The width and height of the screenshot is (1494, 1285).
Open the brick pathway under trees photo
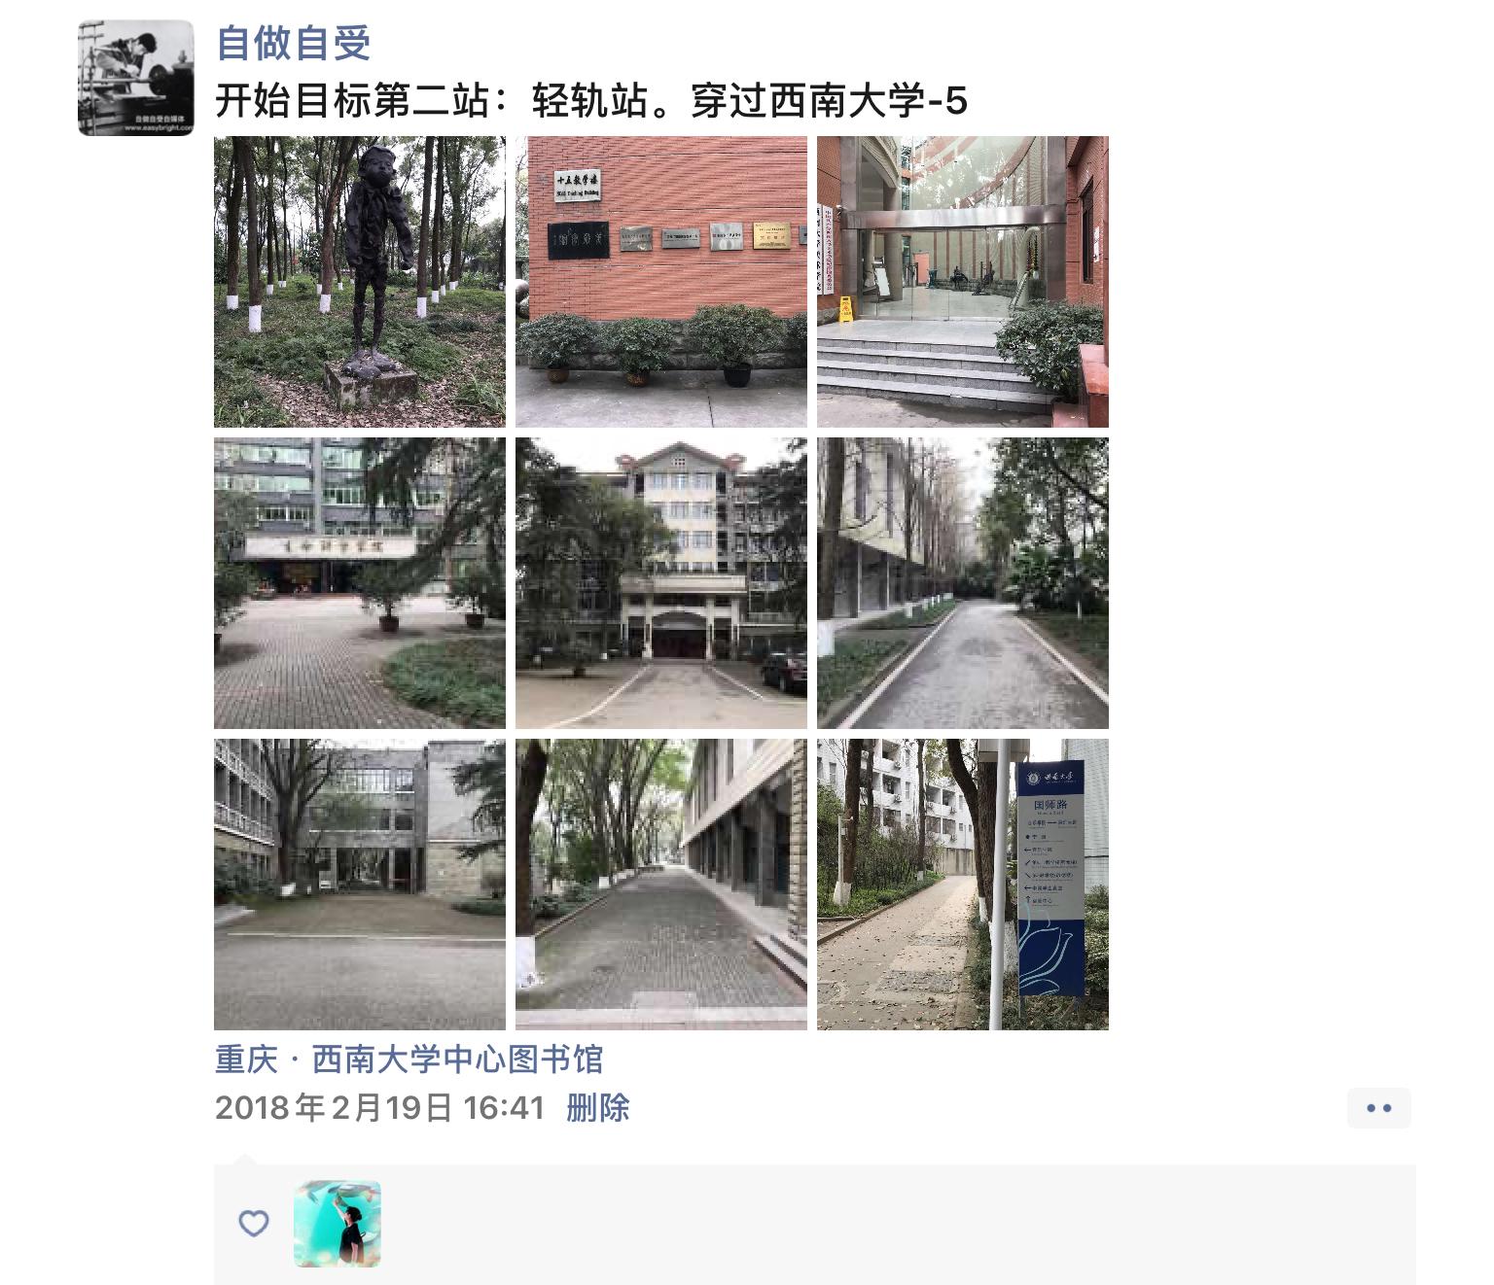point(661,885)
